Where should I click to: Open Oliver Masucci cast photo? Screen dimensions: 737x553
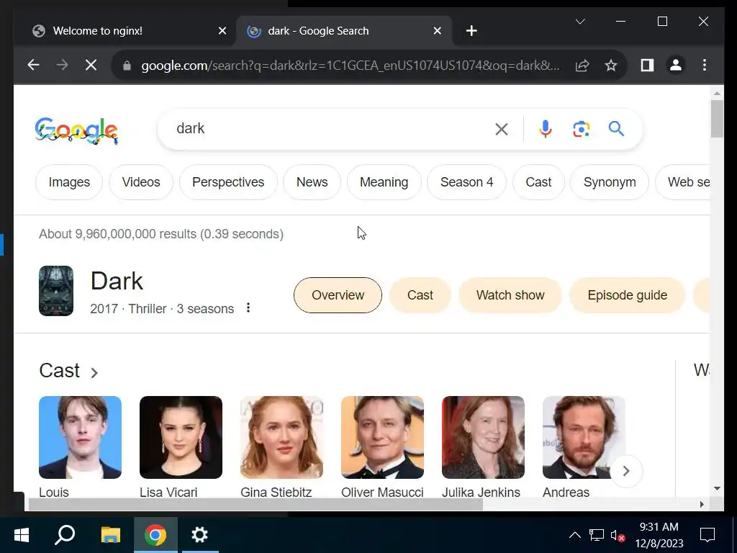[x=383, y=437]
